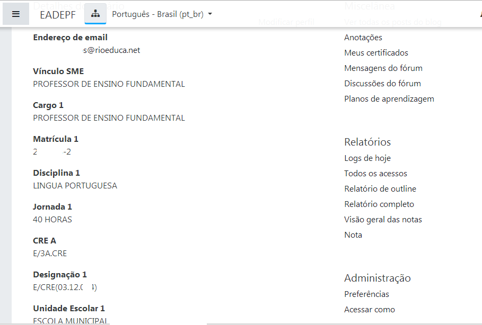Open Relatório completo
This screenshot has height=325, width=482.
tap(379, 204)
